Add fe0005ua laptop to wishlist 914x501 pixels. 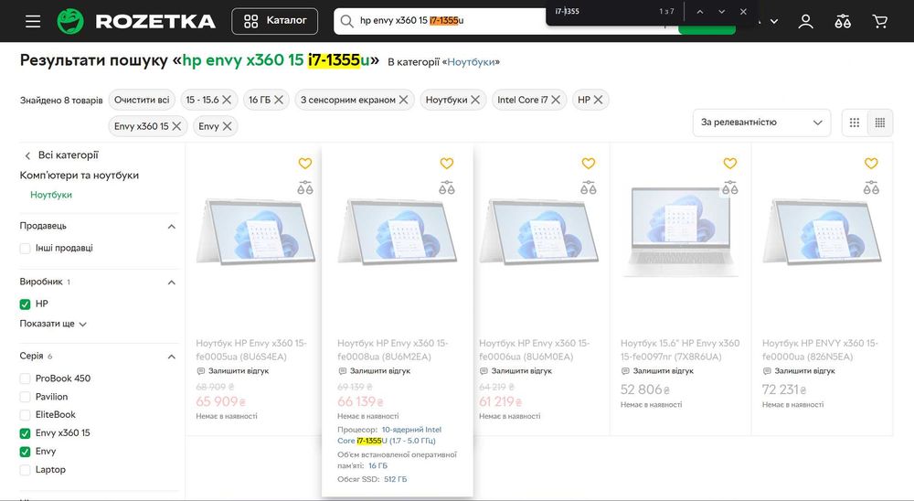click(x=305, y=164)
